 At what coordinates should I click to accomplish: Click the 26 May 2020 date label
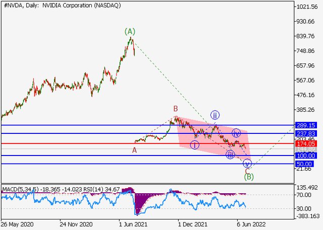coord(17,224)
